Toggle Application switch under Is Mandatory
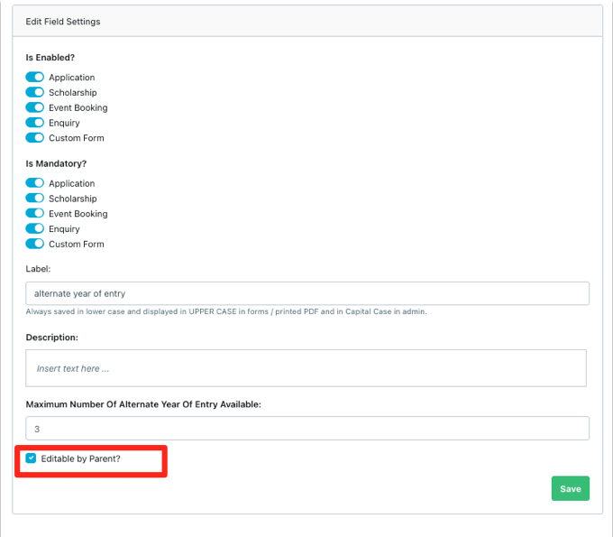The image size is (613, 537). [x=34, y=183]
